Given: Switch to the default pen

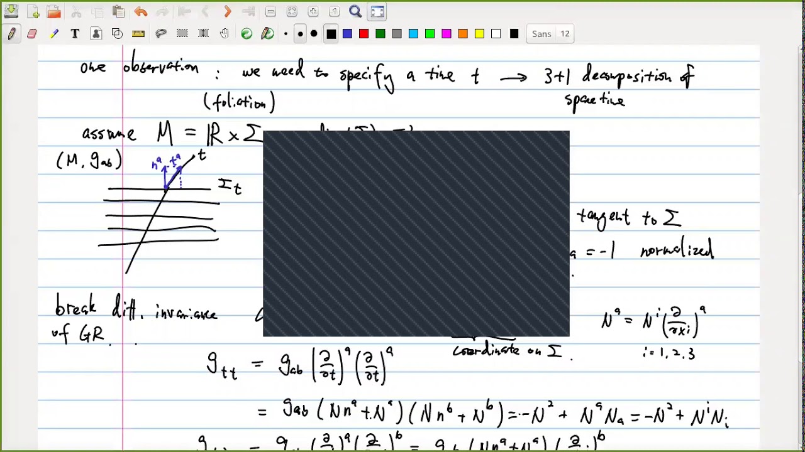Looking at the screenshot, I should (267, 34).
